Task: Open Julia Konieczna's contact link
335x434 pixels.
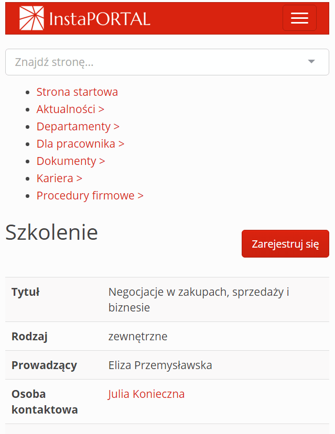Action: click(146, 394)
